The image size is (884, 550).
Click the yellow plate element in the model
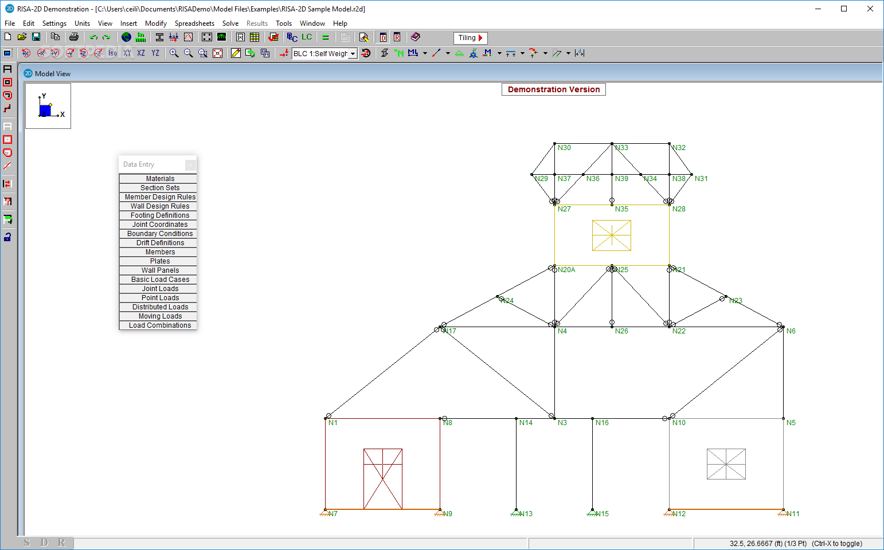pyautogui.click(x=611, y=235)
